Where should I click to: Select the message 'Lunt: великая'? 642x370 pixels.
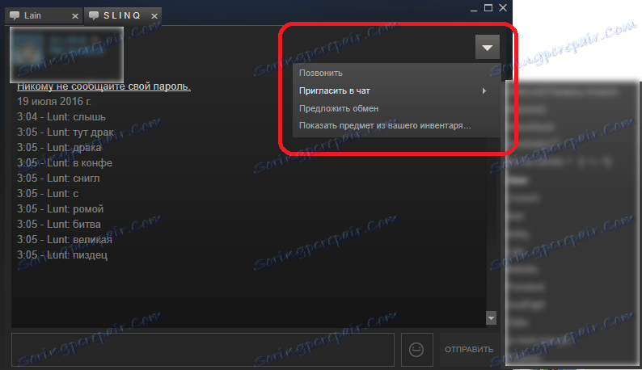click(65, 240)
